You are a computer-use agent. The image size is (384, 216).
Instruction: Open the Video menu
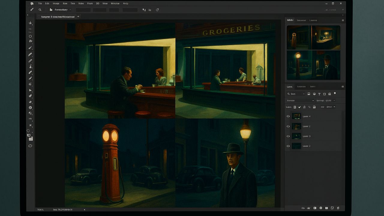(81, 4)
